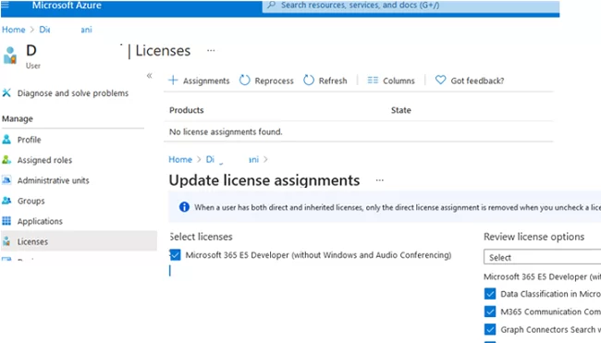Image resolution: width=601 pixels, height=343 pixels.
Task: Focus the Search resources, services, and docs field
Action: [411, 6]
